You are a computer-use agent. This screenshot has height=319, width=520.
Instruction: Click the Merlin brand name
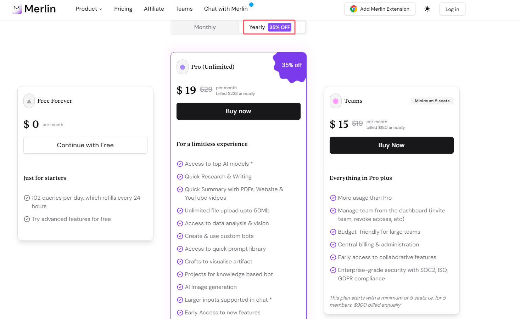tap(40, 9)
